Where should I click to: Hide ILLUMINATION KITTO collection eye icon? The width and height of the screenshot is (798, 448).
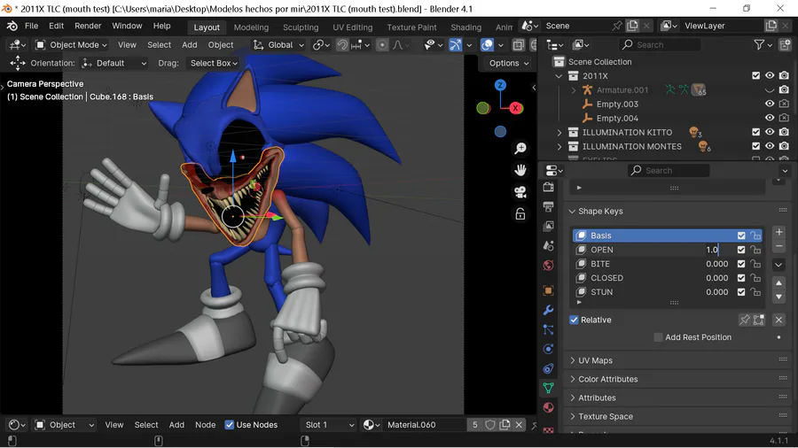(x=770, y=132)
